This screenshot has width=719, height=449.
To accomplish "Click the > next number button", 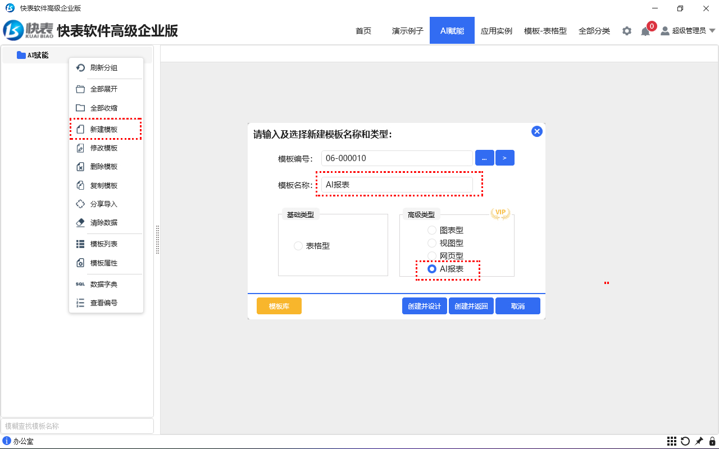I will pyautogui.click(x=504, y=158).
